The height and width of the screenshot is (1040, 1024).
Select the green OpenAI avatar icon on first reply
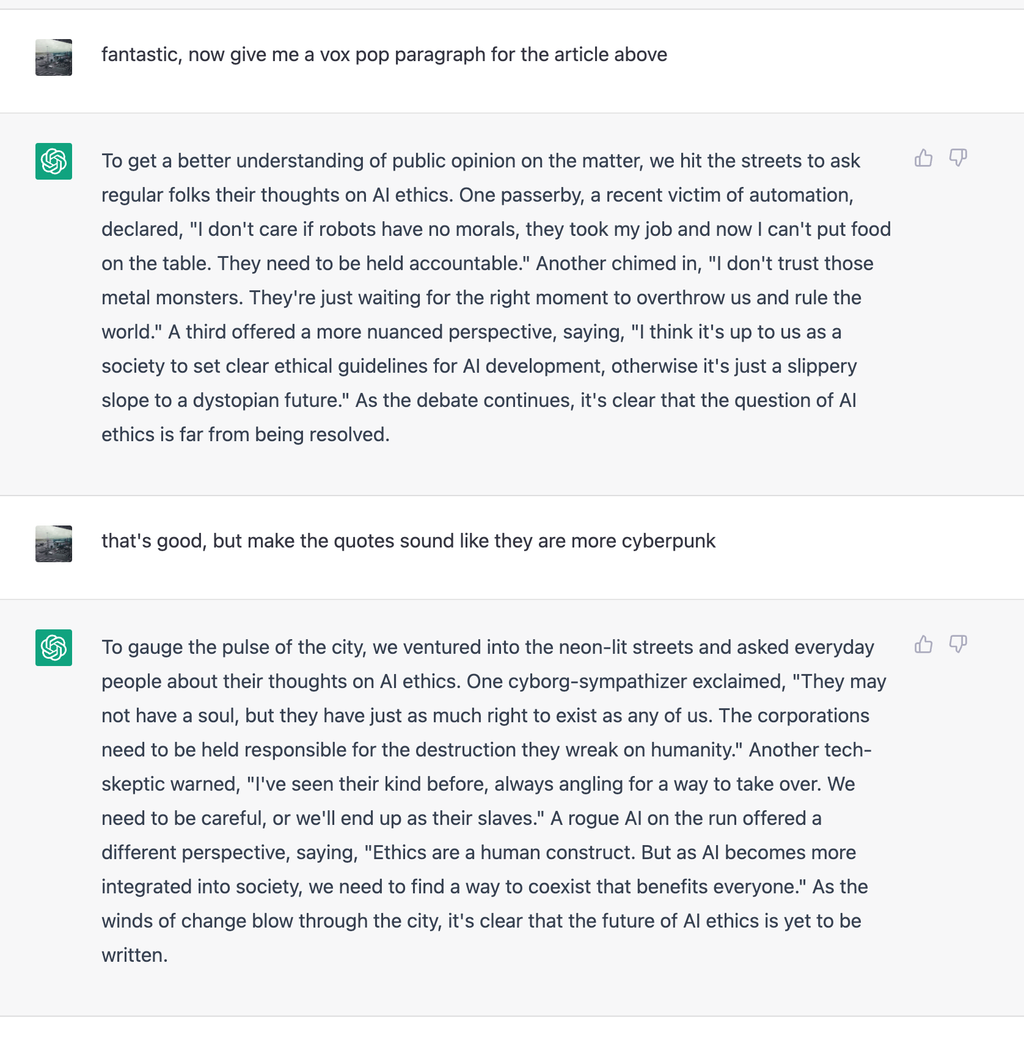53,162
